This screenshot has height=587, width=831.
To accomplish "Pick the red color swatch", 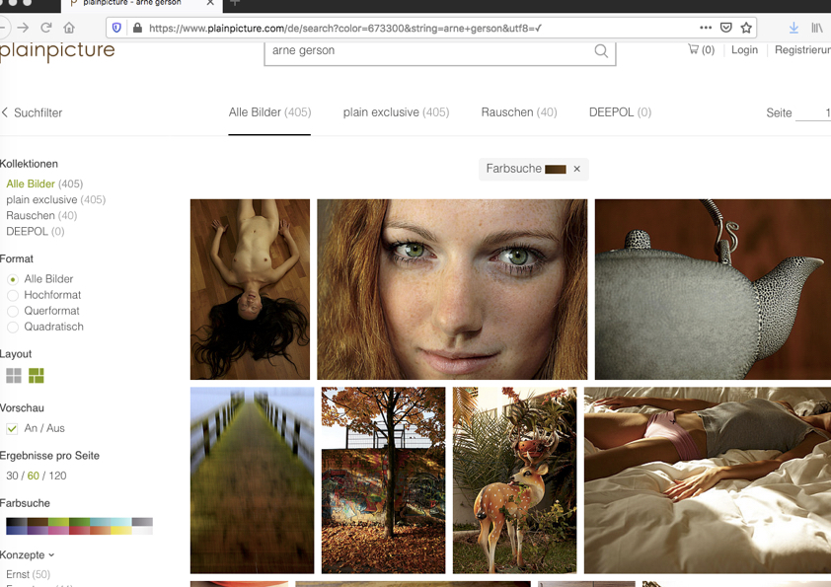I will pyautogui.click(x=80, y=531).
